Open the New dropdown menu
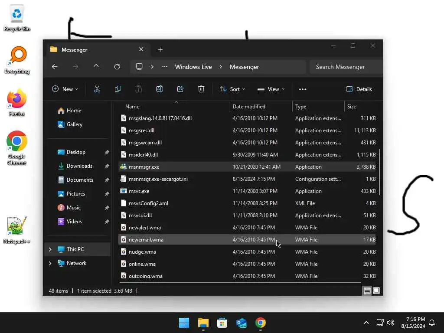 click(65, 89)
